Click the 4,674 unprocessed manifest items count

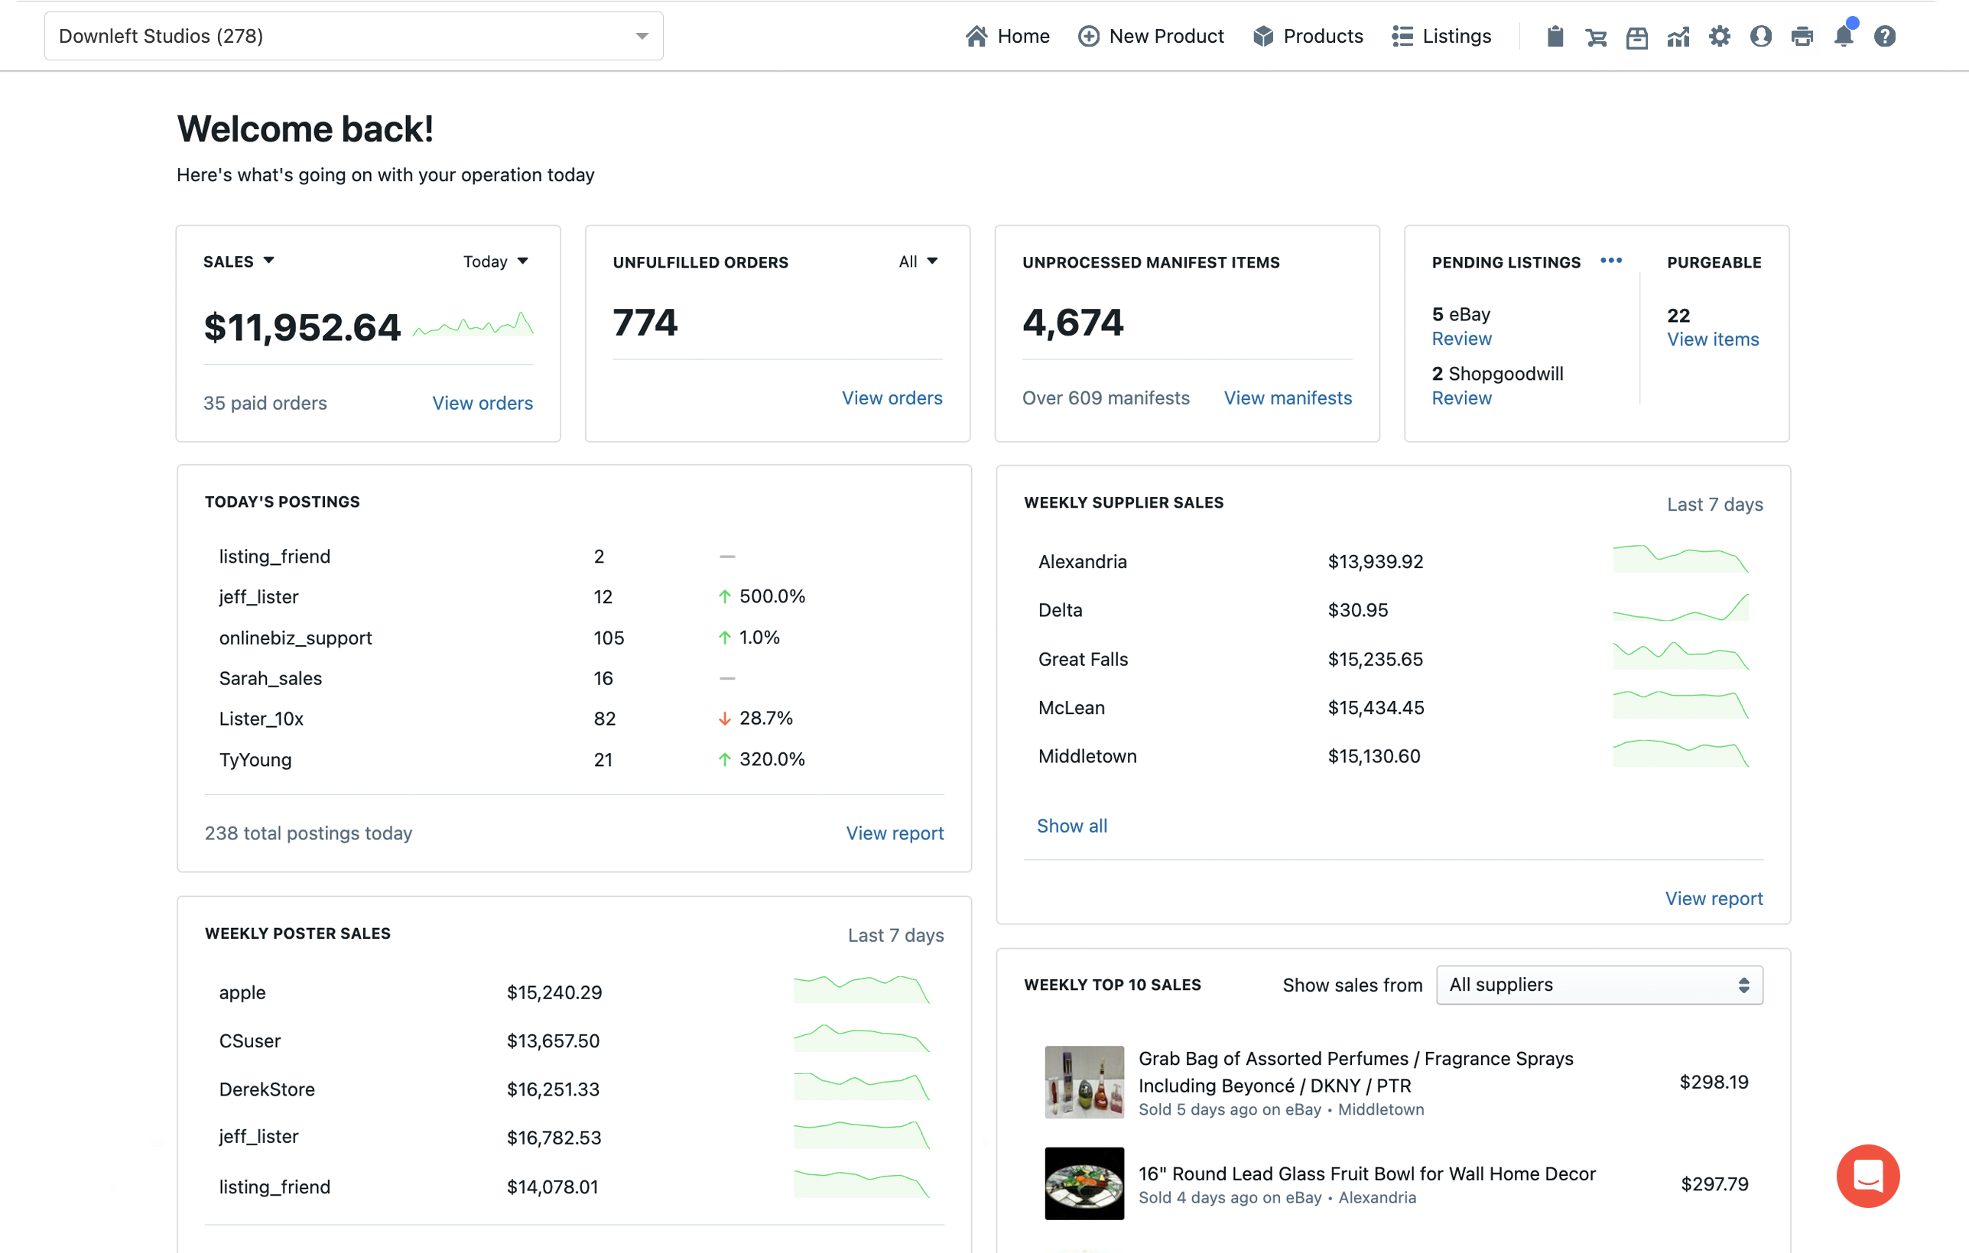pos(1073,323)
